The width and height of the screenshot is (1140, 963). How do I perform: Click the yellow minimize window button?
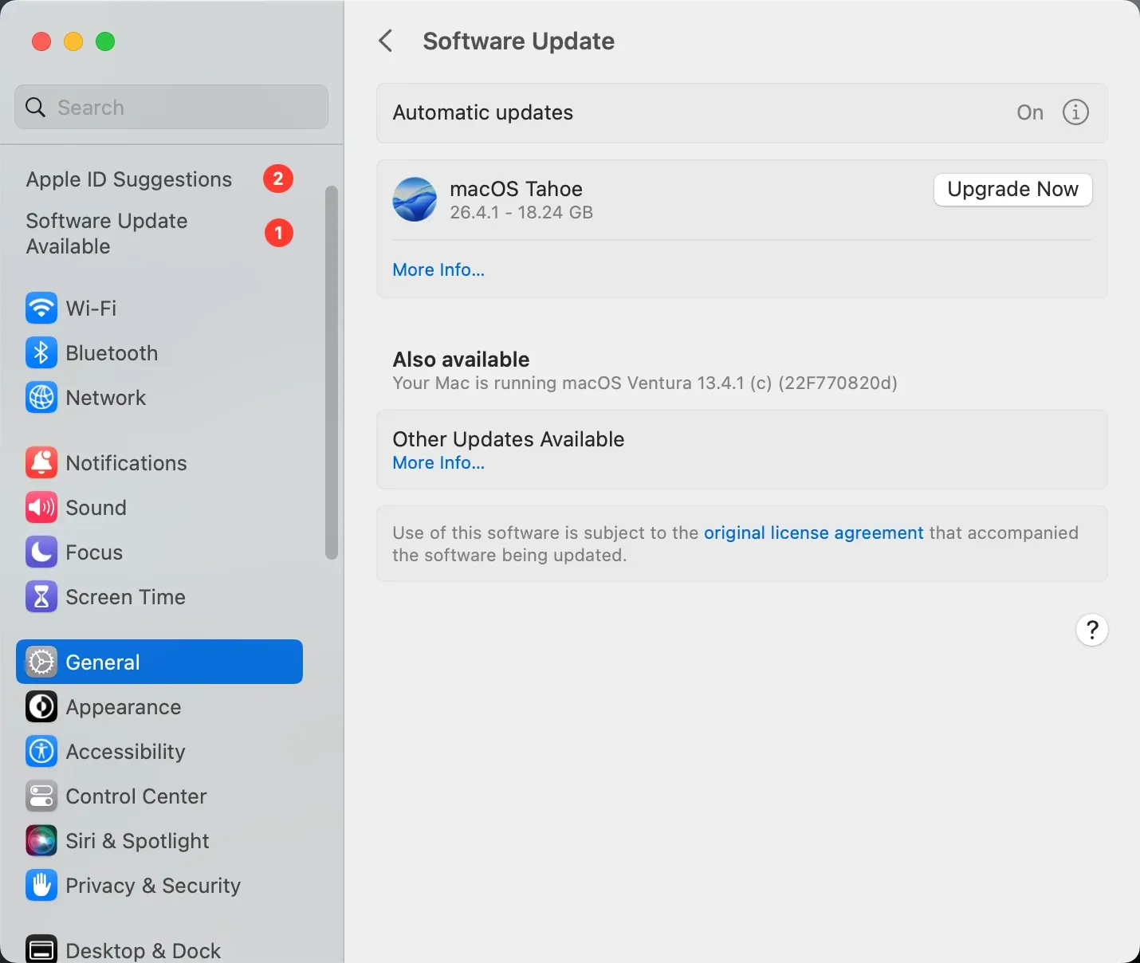coord(73,41)
